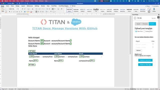
Task: Click the Text Effects blue A icon
Action: (x=25, y=12)
